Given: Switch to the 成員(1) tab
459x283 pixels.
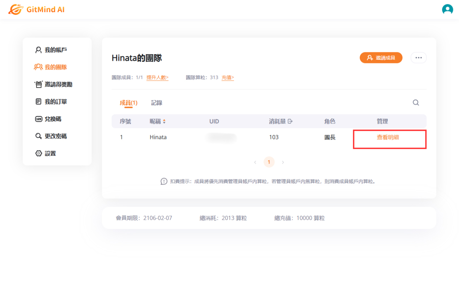Looking at the screenshot, I should 129,103.
